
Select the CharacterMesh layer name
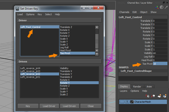143,102
